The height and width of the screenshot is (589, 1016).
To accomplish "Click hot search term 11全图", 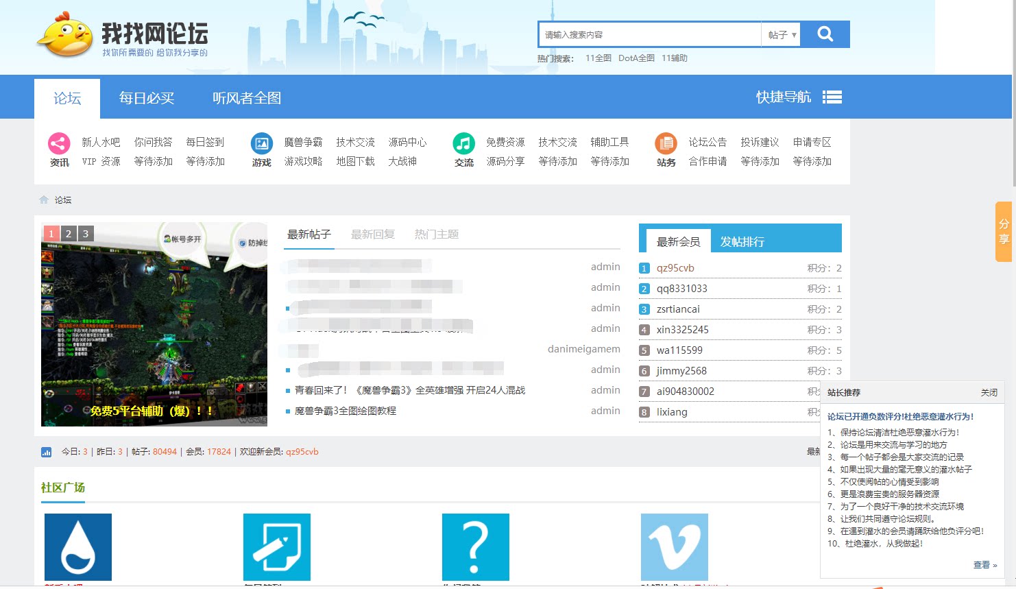I will tap(598, 58).
